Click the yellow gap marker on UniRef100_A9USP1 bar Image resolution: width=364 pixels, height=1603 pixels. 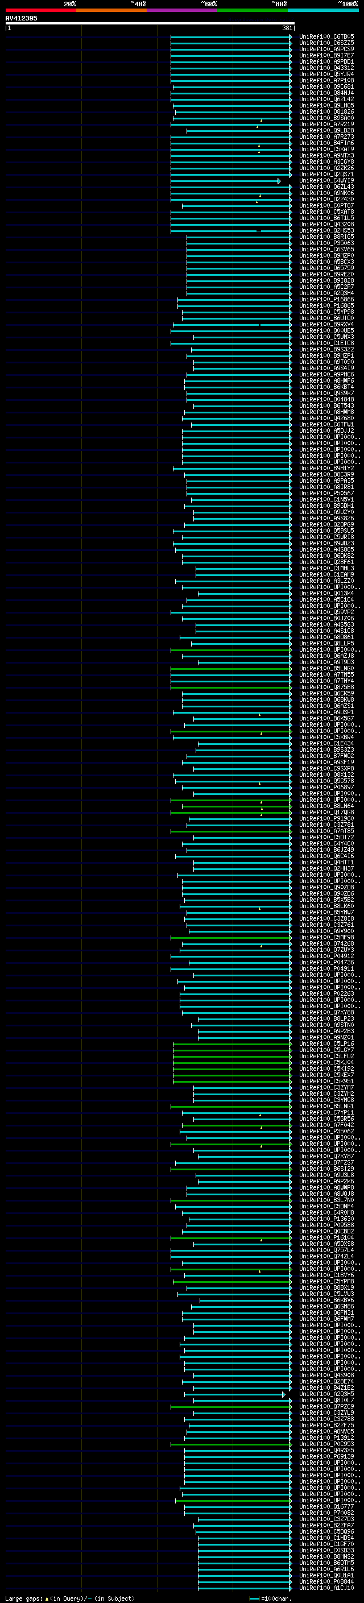pyautogui.click(x=259, y=714)
